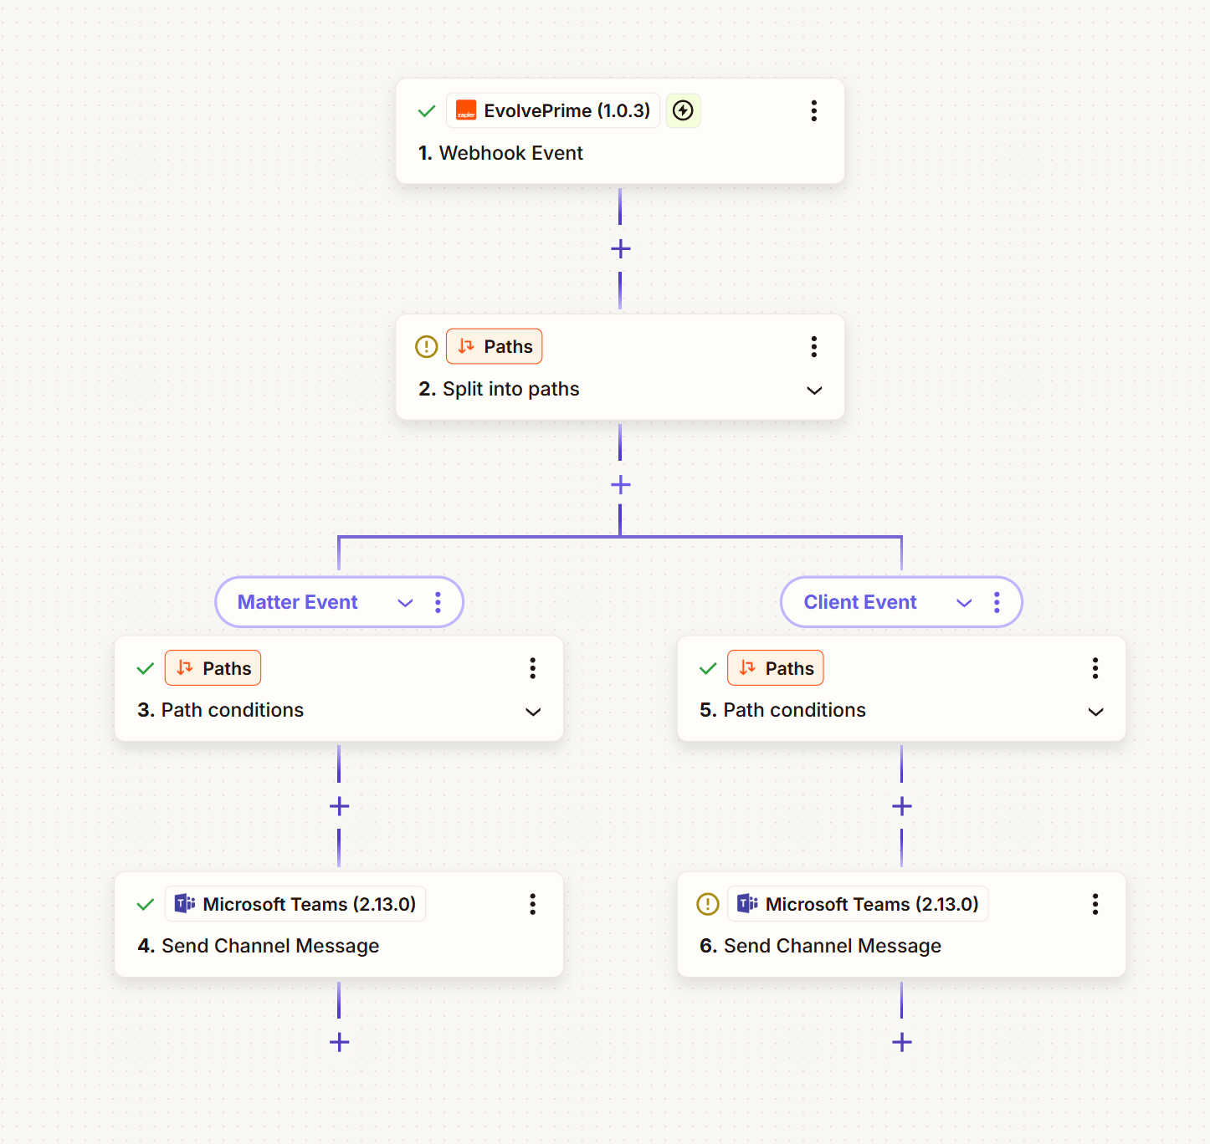The image size is (1210, 1144).
Task: Add step between Webhook Event and Paths
Action: click(620, 248)
